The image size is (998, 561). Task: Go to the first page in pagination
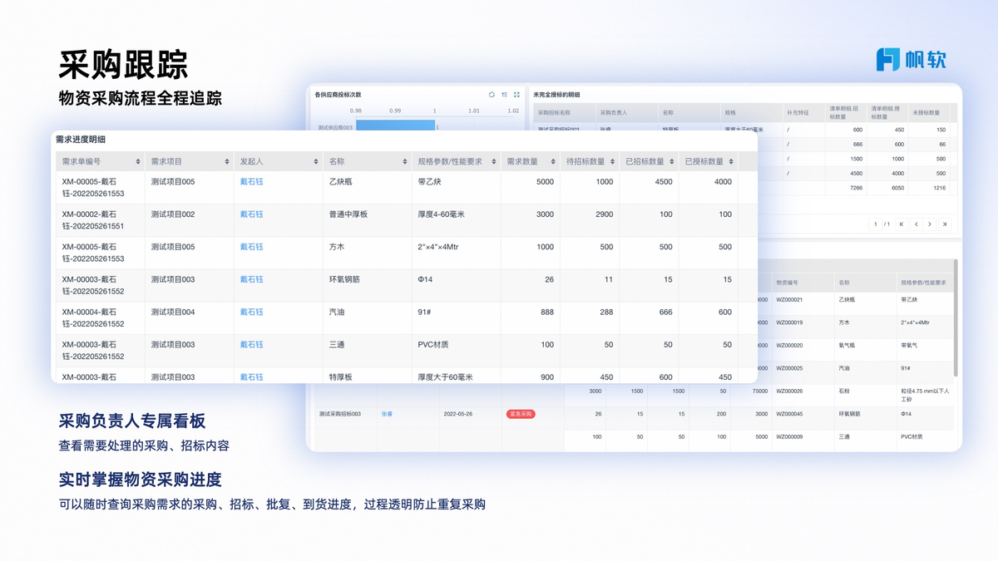pos(902,224)
